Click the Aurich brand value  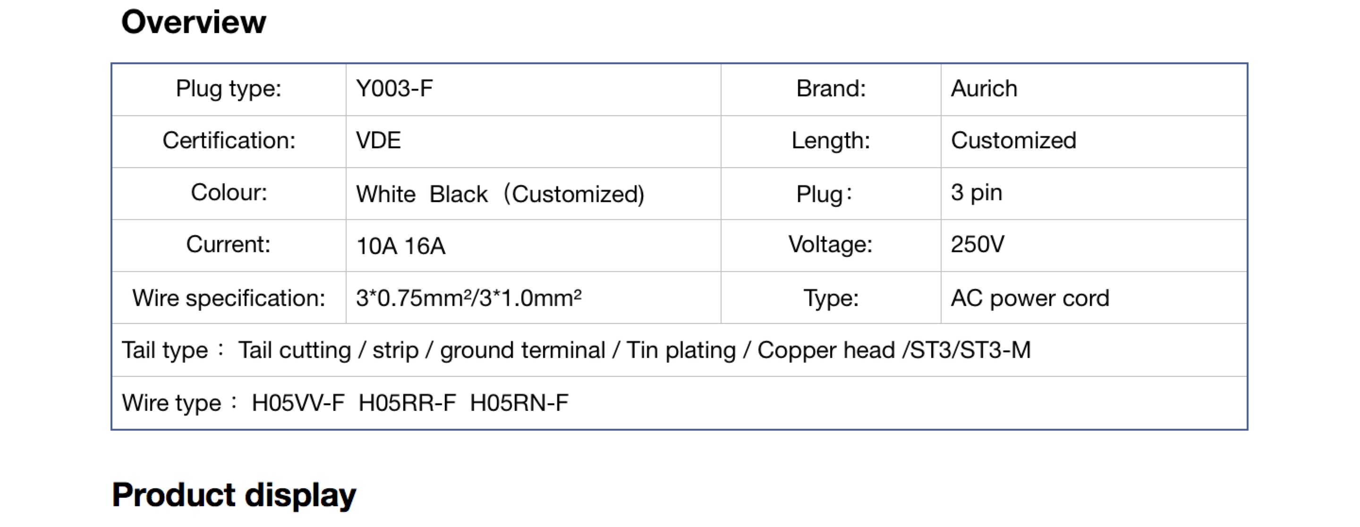[984, 88]
